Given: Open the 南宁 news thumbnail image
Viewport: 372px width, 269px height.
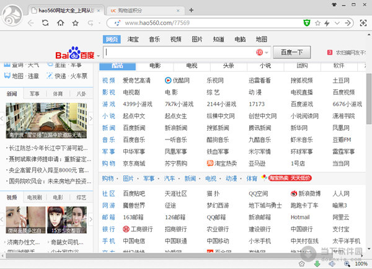Looking at the screenshot, I should point(46,120).
